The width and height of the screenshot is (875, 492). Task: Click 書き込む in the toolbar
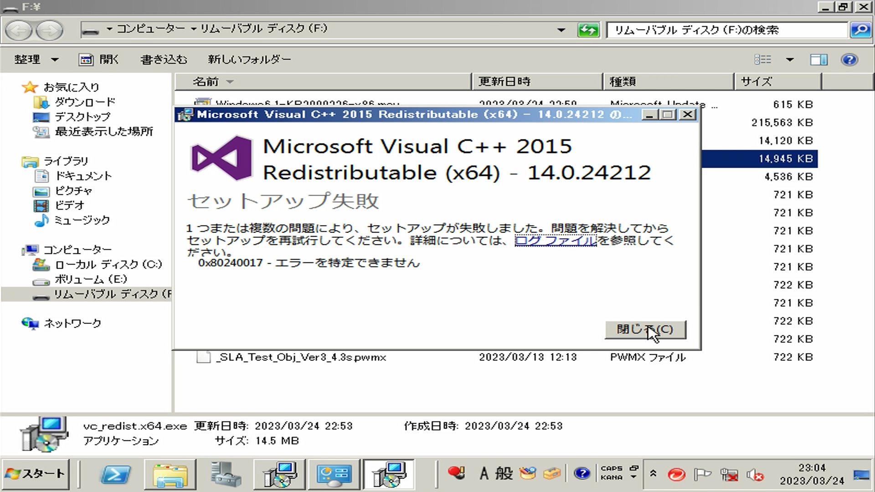tap(164, 59)
